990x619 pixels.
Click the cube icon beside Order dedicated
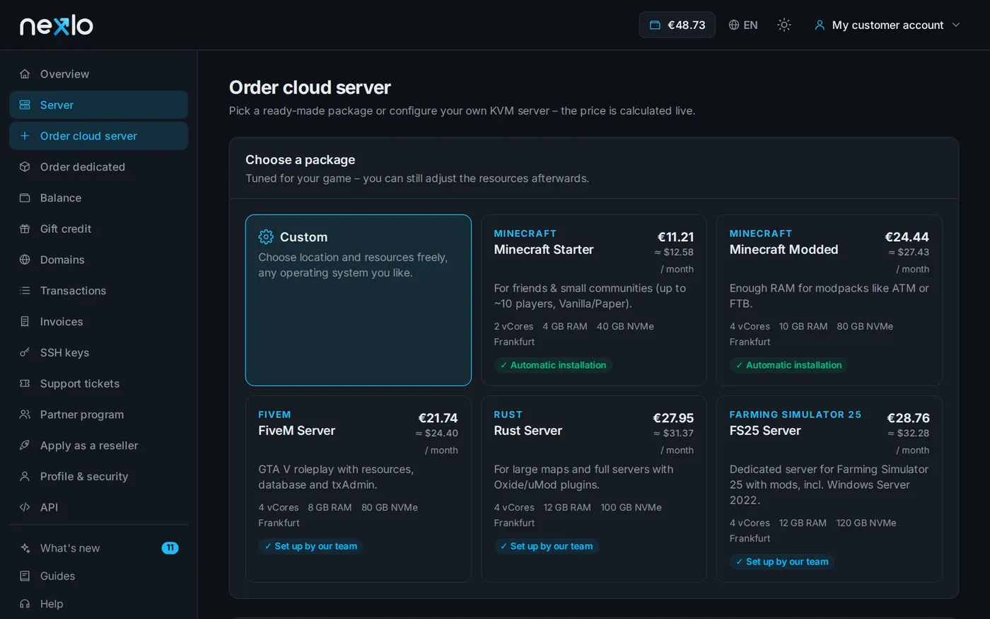(x=25, y=167)
